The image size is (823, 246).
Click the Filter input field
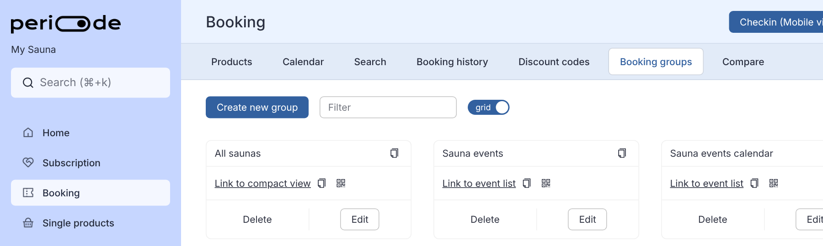[388, 107]
